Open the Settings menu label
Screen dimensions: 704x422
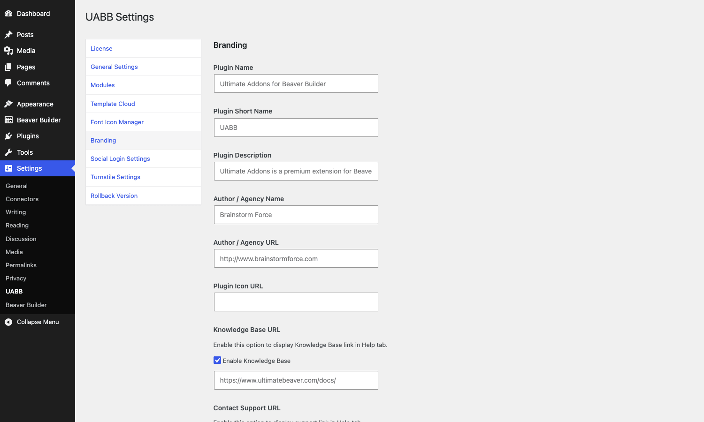[x=30, y=168]
